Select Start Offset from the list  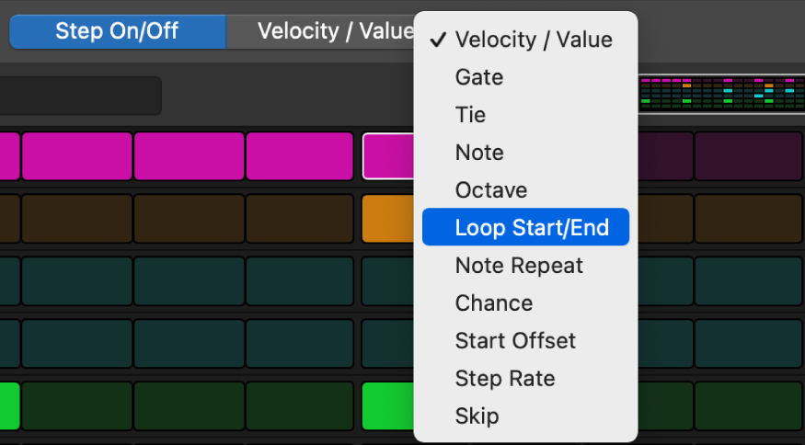(x=515, y=341)
